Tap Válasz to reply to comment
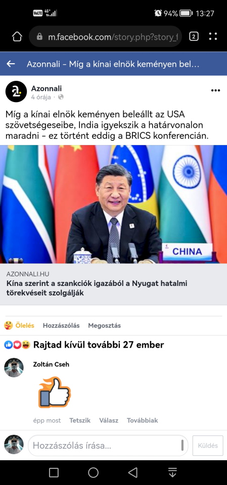This screenshot has height=485, width=227. (x=109, y=420)
